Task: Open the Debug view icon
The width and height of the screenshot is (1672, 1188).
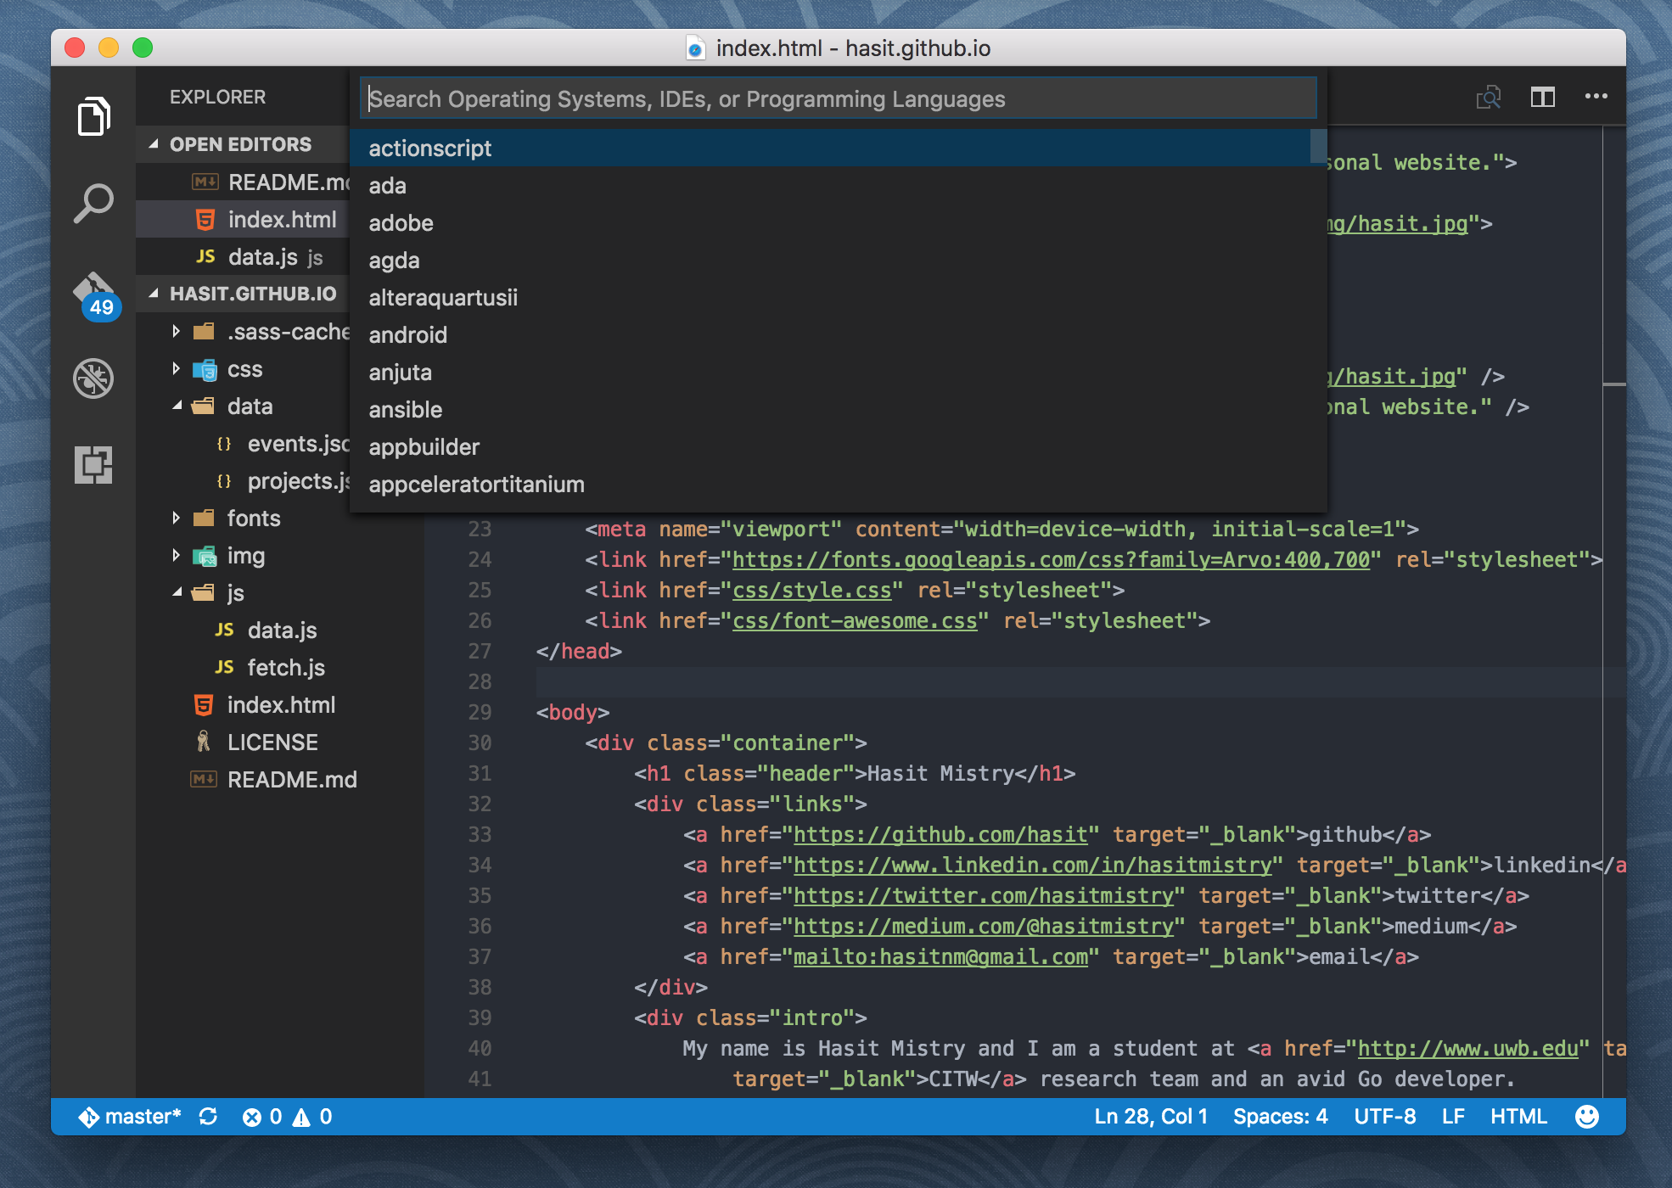Action: pos(93,378)
